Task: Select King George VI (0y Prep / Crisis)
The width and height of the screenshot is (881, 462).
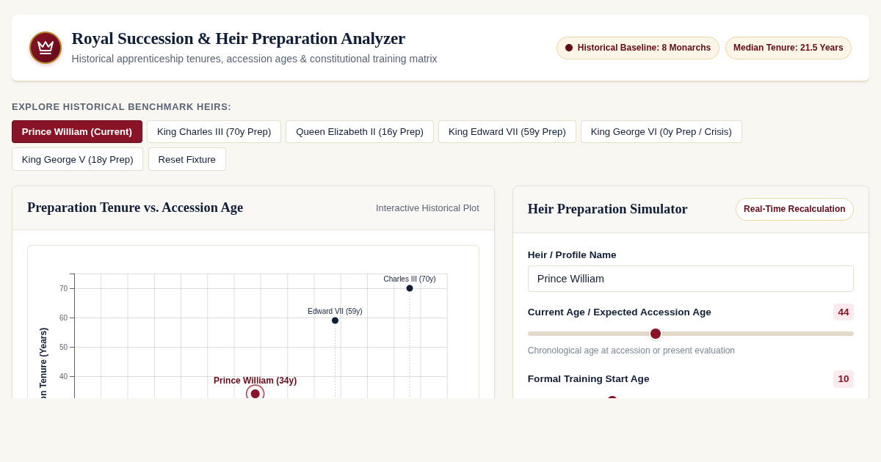Action: click(661, 132)
